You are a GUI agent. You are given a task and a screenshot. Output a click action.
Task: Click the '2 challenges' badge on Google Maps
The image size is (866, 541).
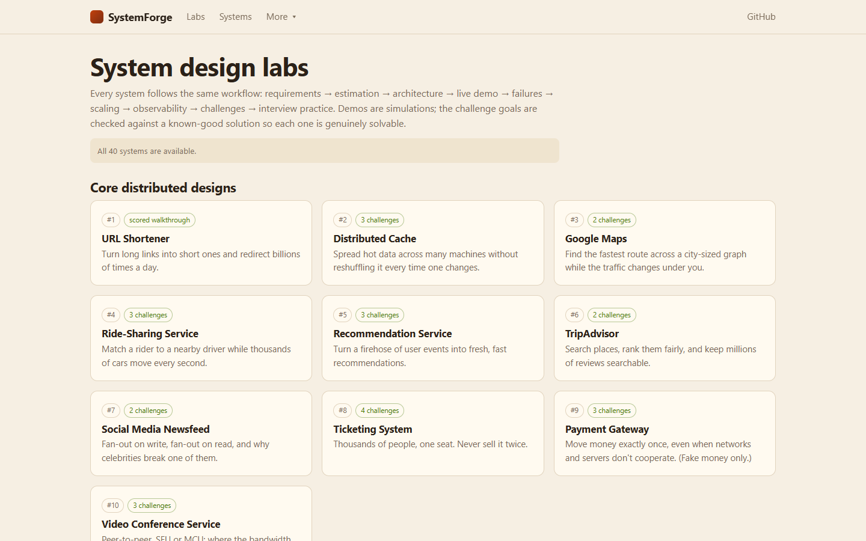click(612, 220)
